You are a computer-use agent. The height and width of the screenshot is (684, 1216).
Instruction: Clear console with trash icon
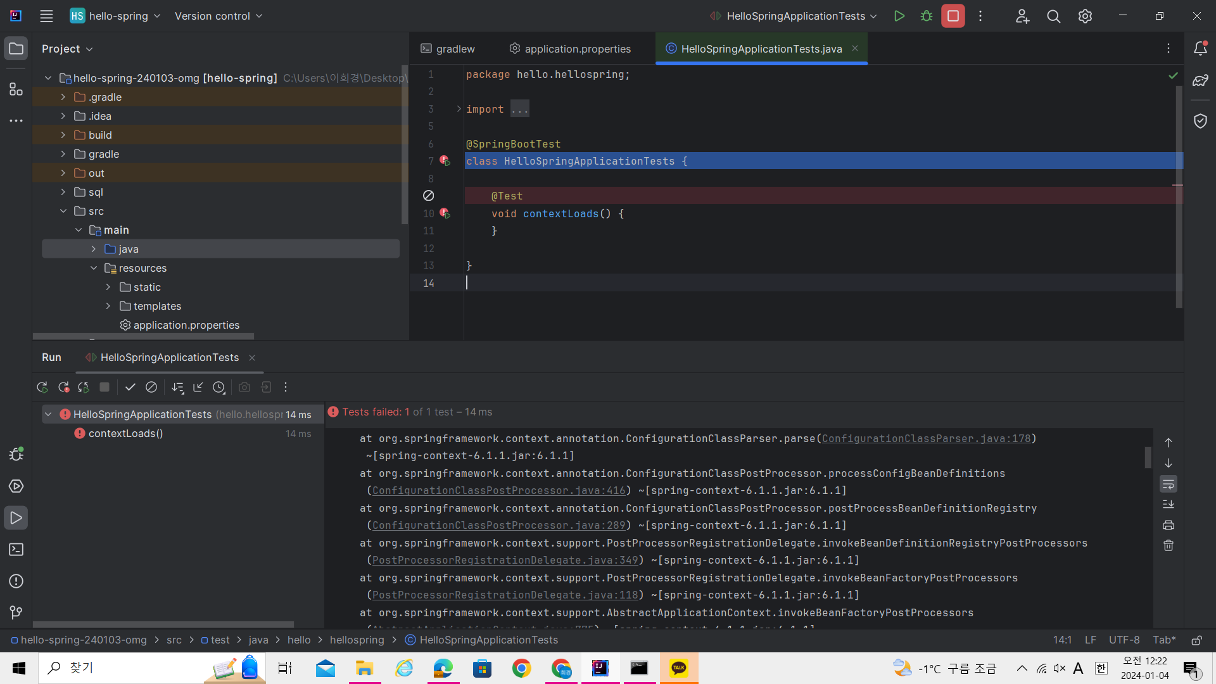[1168, 545]
